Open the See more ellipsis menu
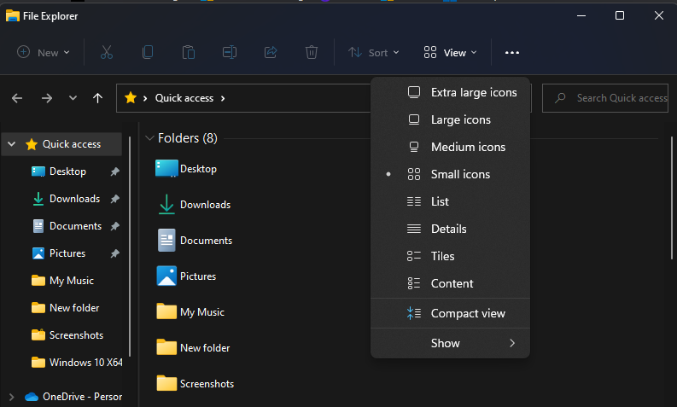 click(512, 53)
